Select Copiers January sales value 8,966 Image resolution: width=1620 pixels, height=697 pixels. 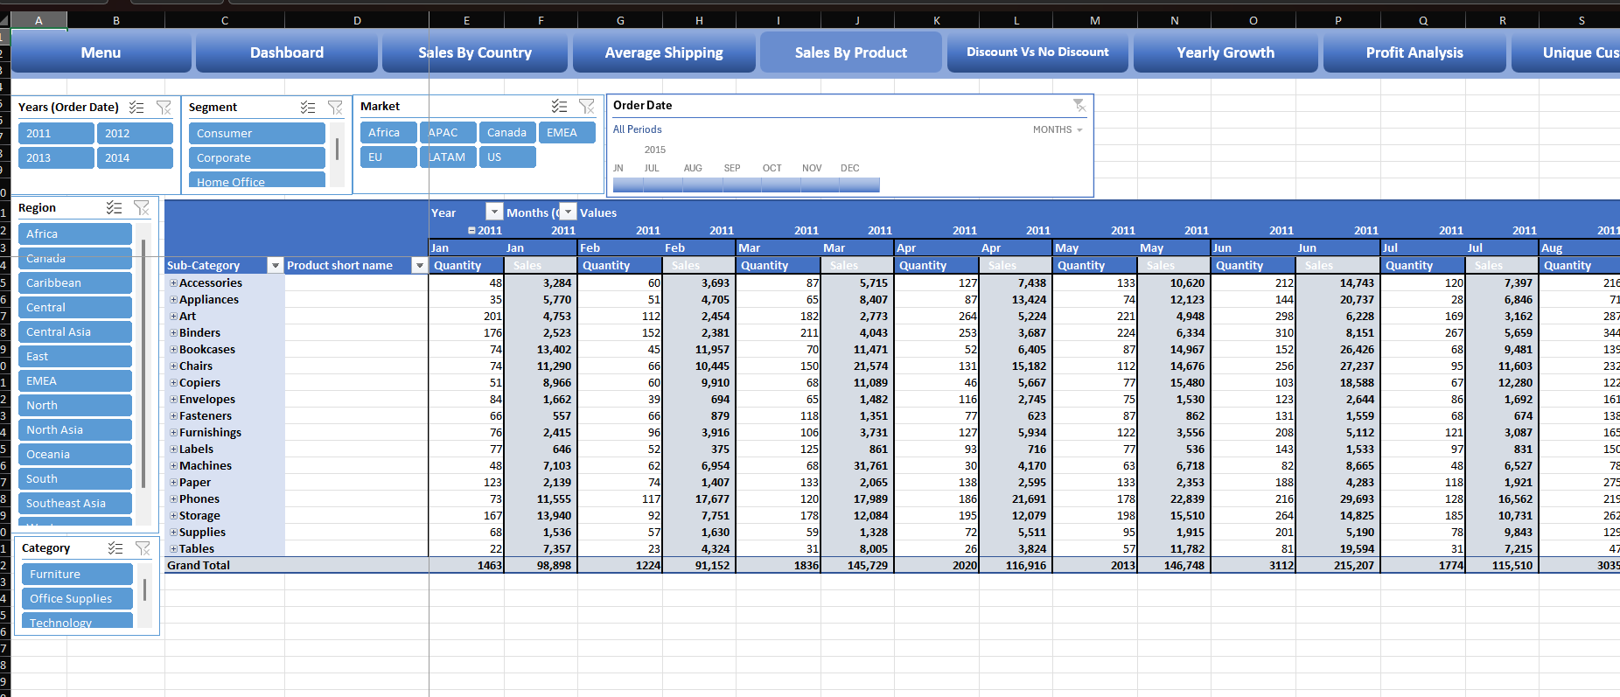[x=541, y=382]
